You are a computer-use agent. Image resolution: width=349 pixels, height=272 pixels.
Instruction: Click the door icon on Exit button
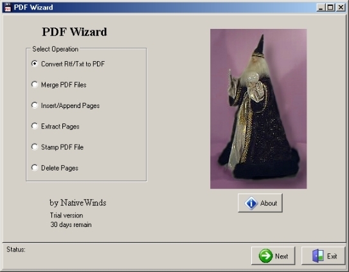point(318,256)
